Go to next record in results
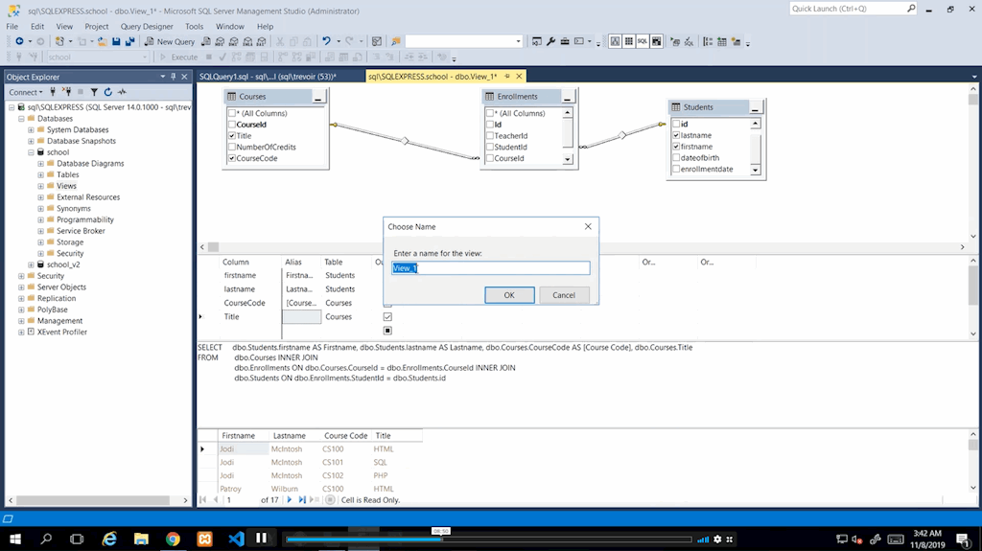 (290, 499)
